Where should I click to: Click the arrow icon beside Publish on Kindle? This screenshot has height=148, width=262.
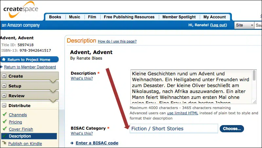pyautogui.click(x=4, y=143)
